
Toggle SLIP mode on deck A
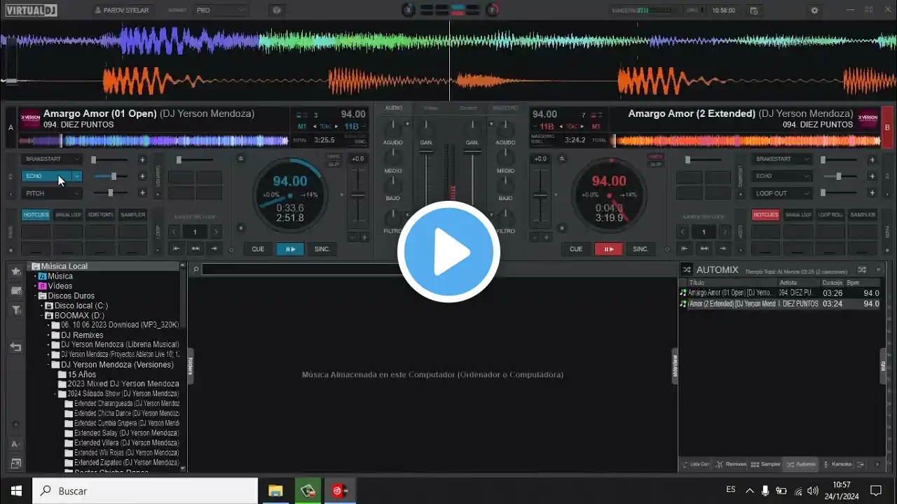[x=334, y=164]
